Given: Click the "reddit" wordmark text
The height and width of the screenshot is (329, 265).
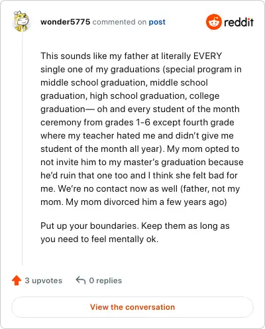Looking at the screenshot, I should 238,22.
